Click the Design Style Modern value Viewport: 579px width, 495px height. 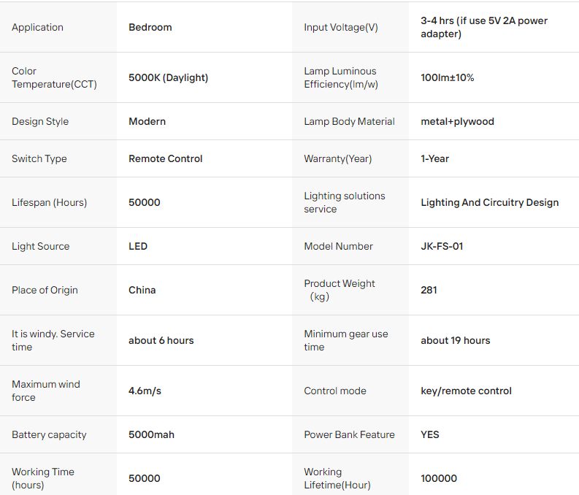click(x=147, y=121)
